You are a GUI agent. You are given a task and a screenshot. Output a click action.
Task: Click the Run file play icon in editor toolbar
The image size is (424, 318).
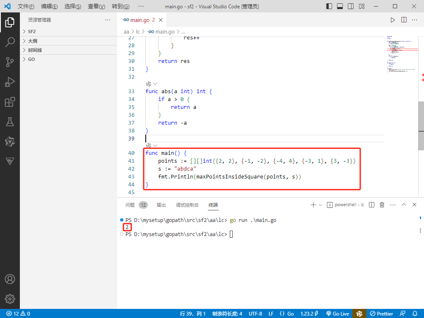[x=393, y=20]
